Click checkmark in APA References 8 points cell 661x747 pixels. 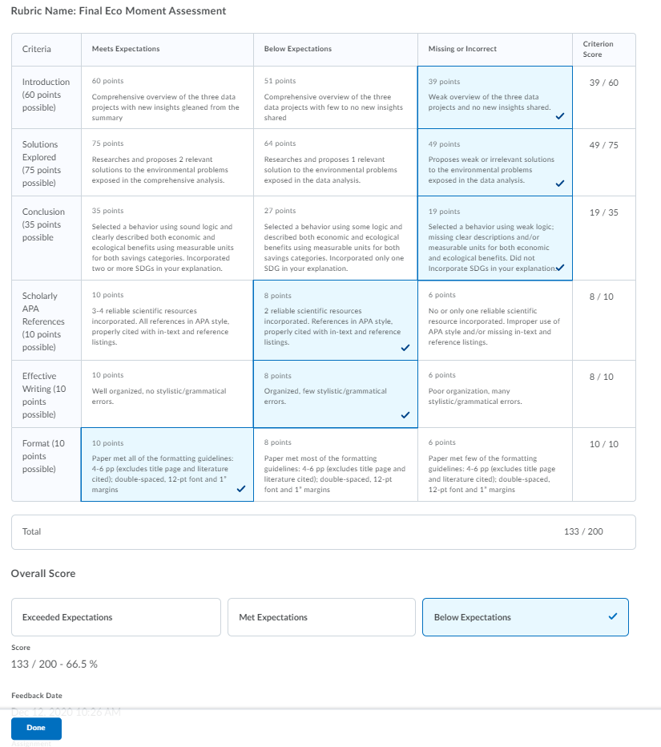405,347
